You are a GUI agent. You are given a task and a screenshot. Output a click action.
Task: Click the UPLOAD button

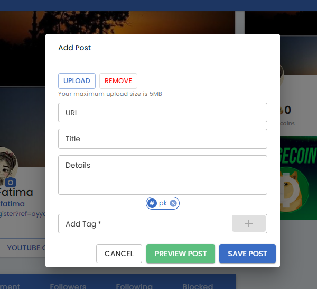tap(77, 81)
